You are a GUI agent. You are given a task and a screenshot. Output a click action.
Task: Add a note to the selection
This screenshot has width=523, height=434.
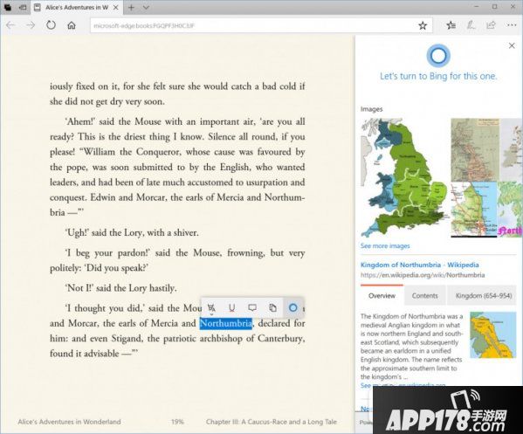click(252, 307)
